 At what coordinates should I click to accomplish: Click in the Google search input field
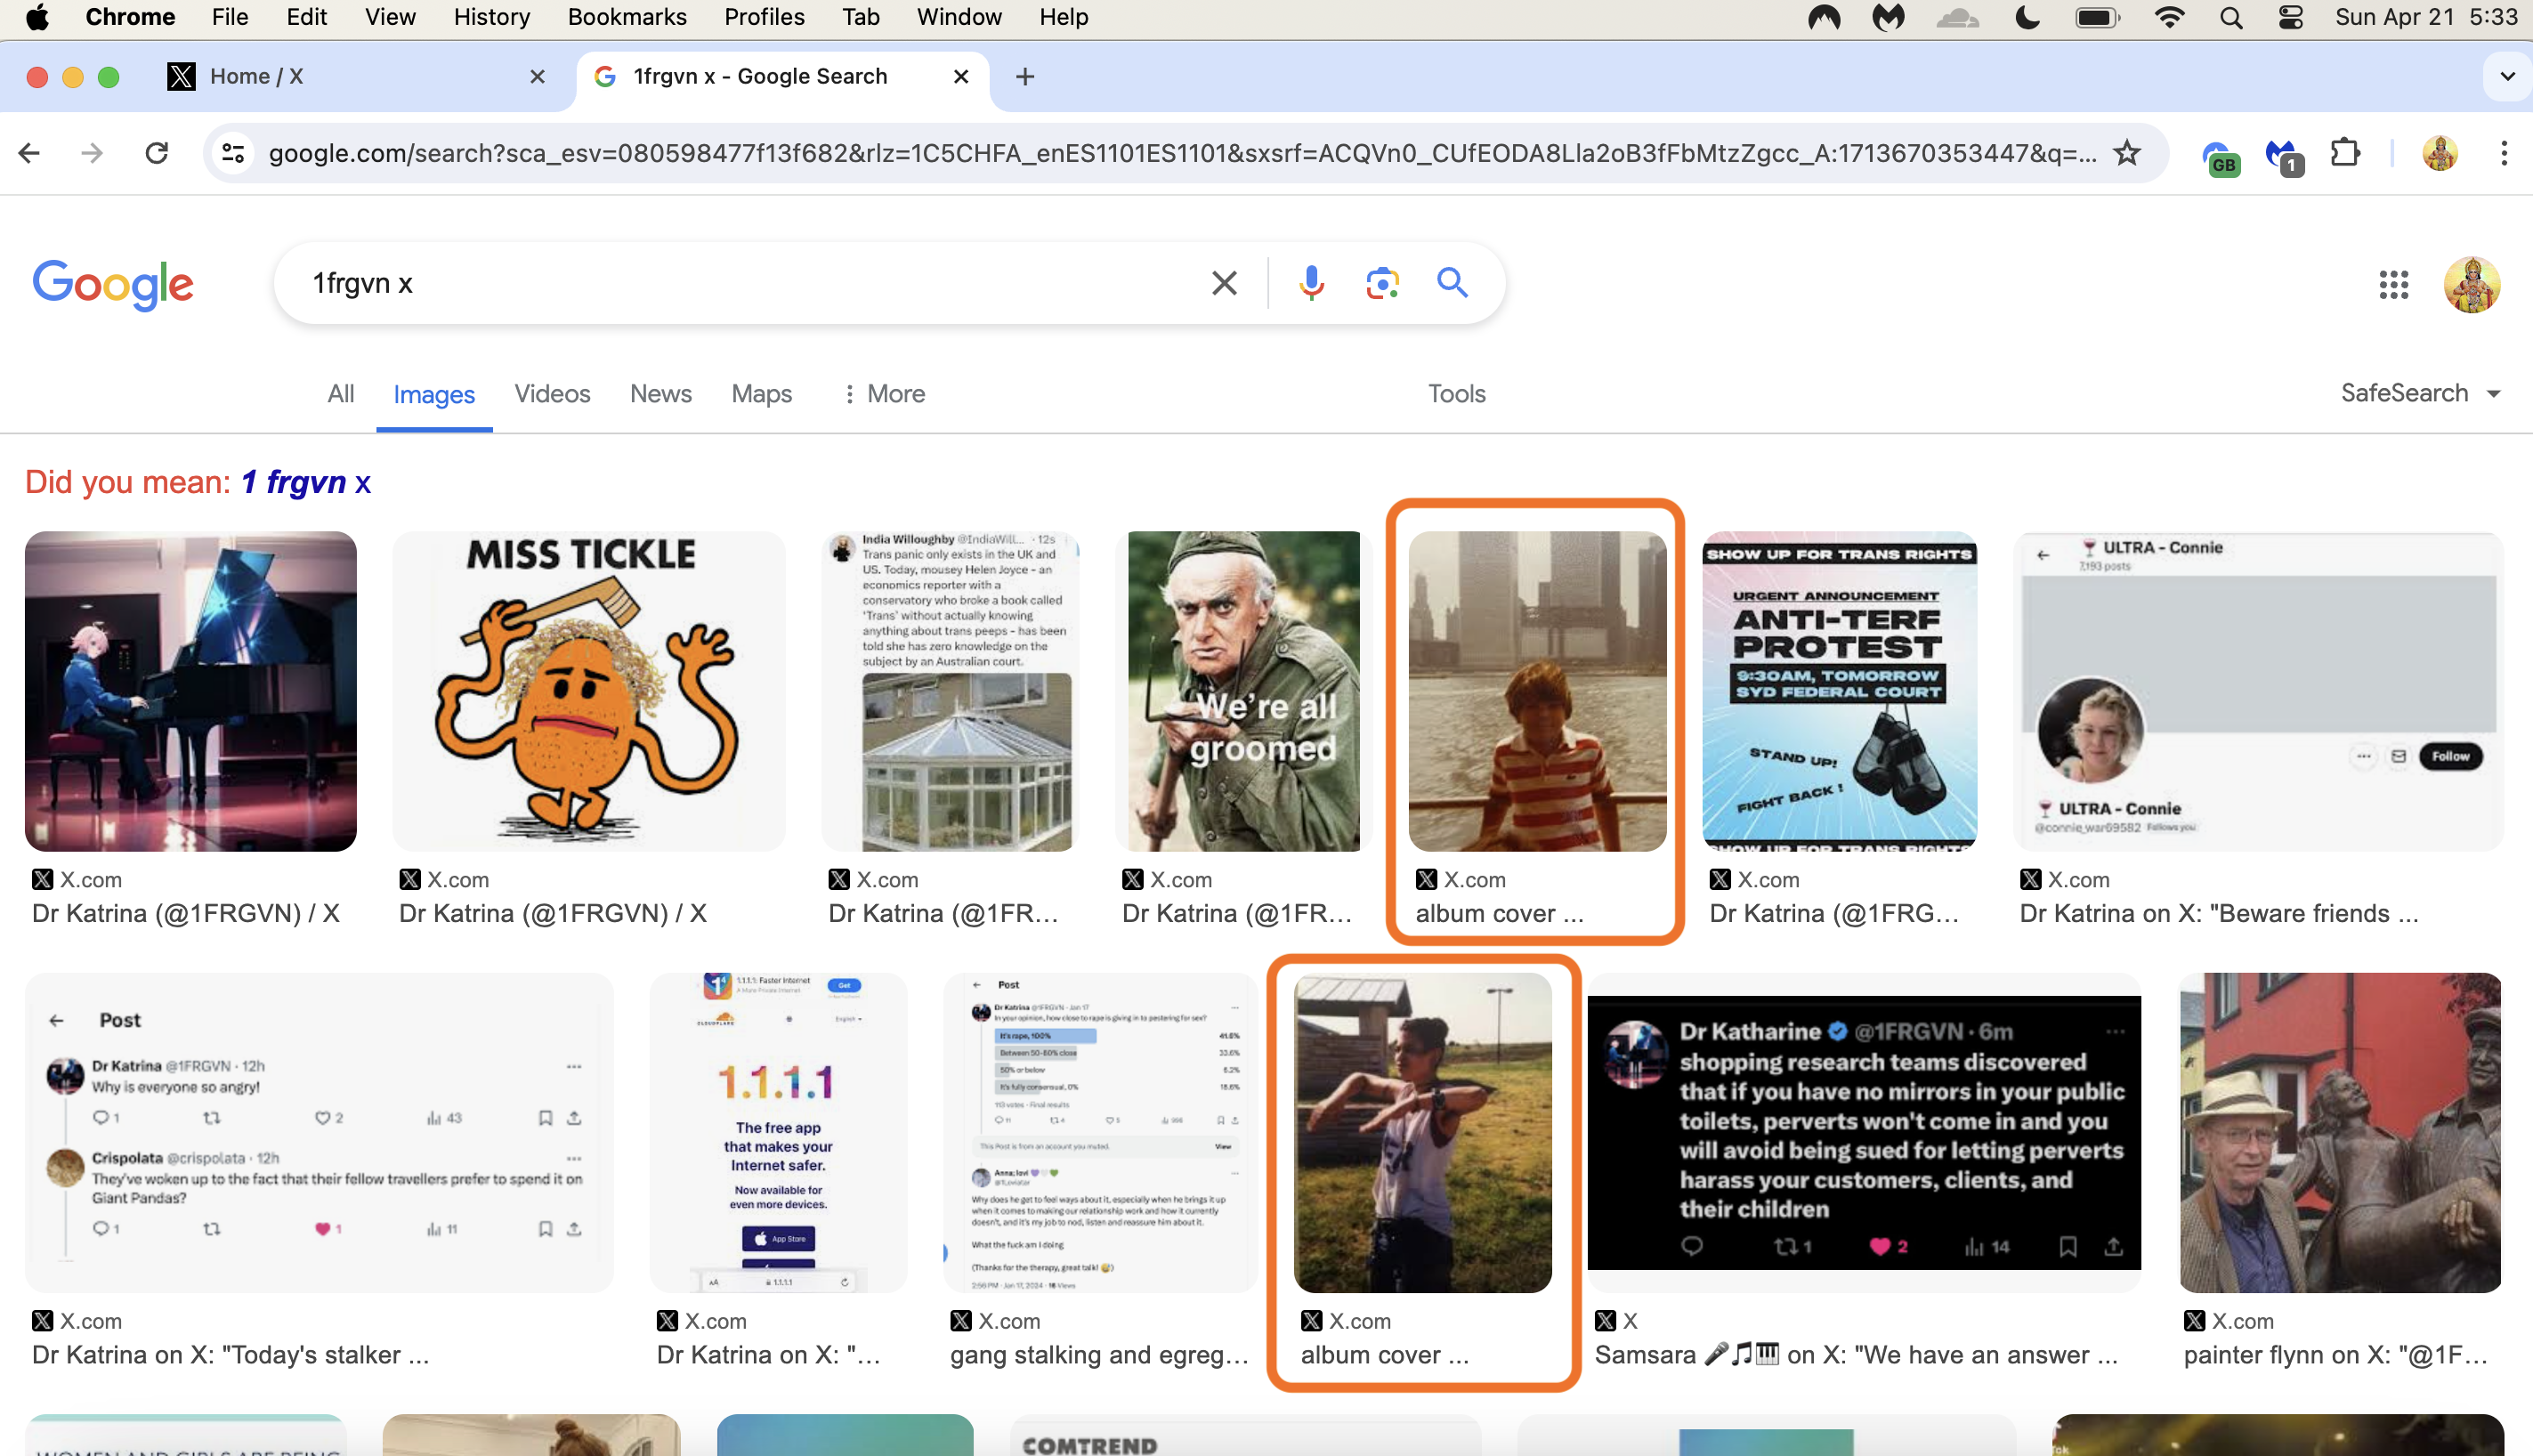click(x=750, y=283)
